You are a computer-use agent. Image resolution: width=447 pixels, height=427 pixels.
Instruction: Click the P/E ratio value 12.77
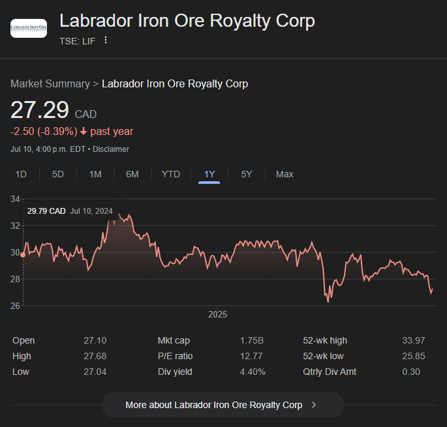(251, 356)
